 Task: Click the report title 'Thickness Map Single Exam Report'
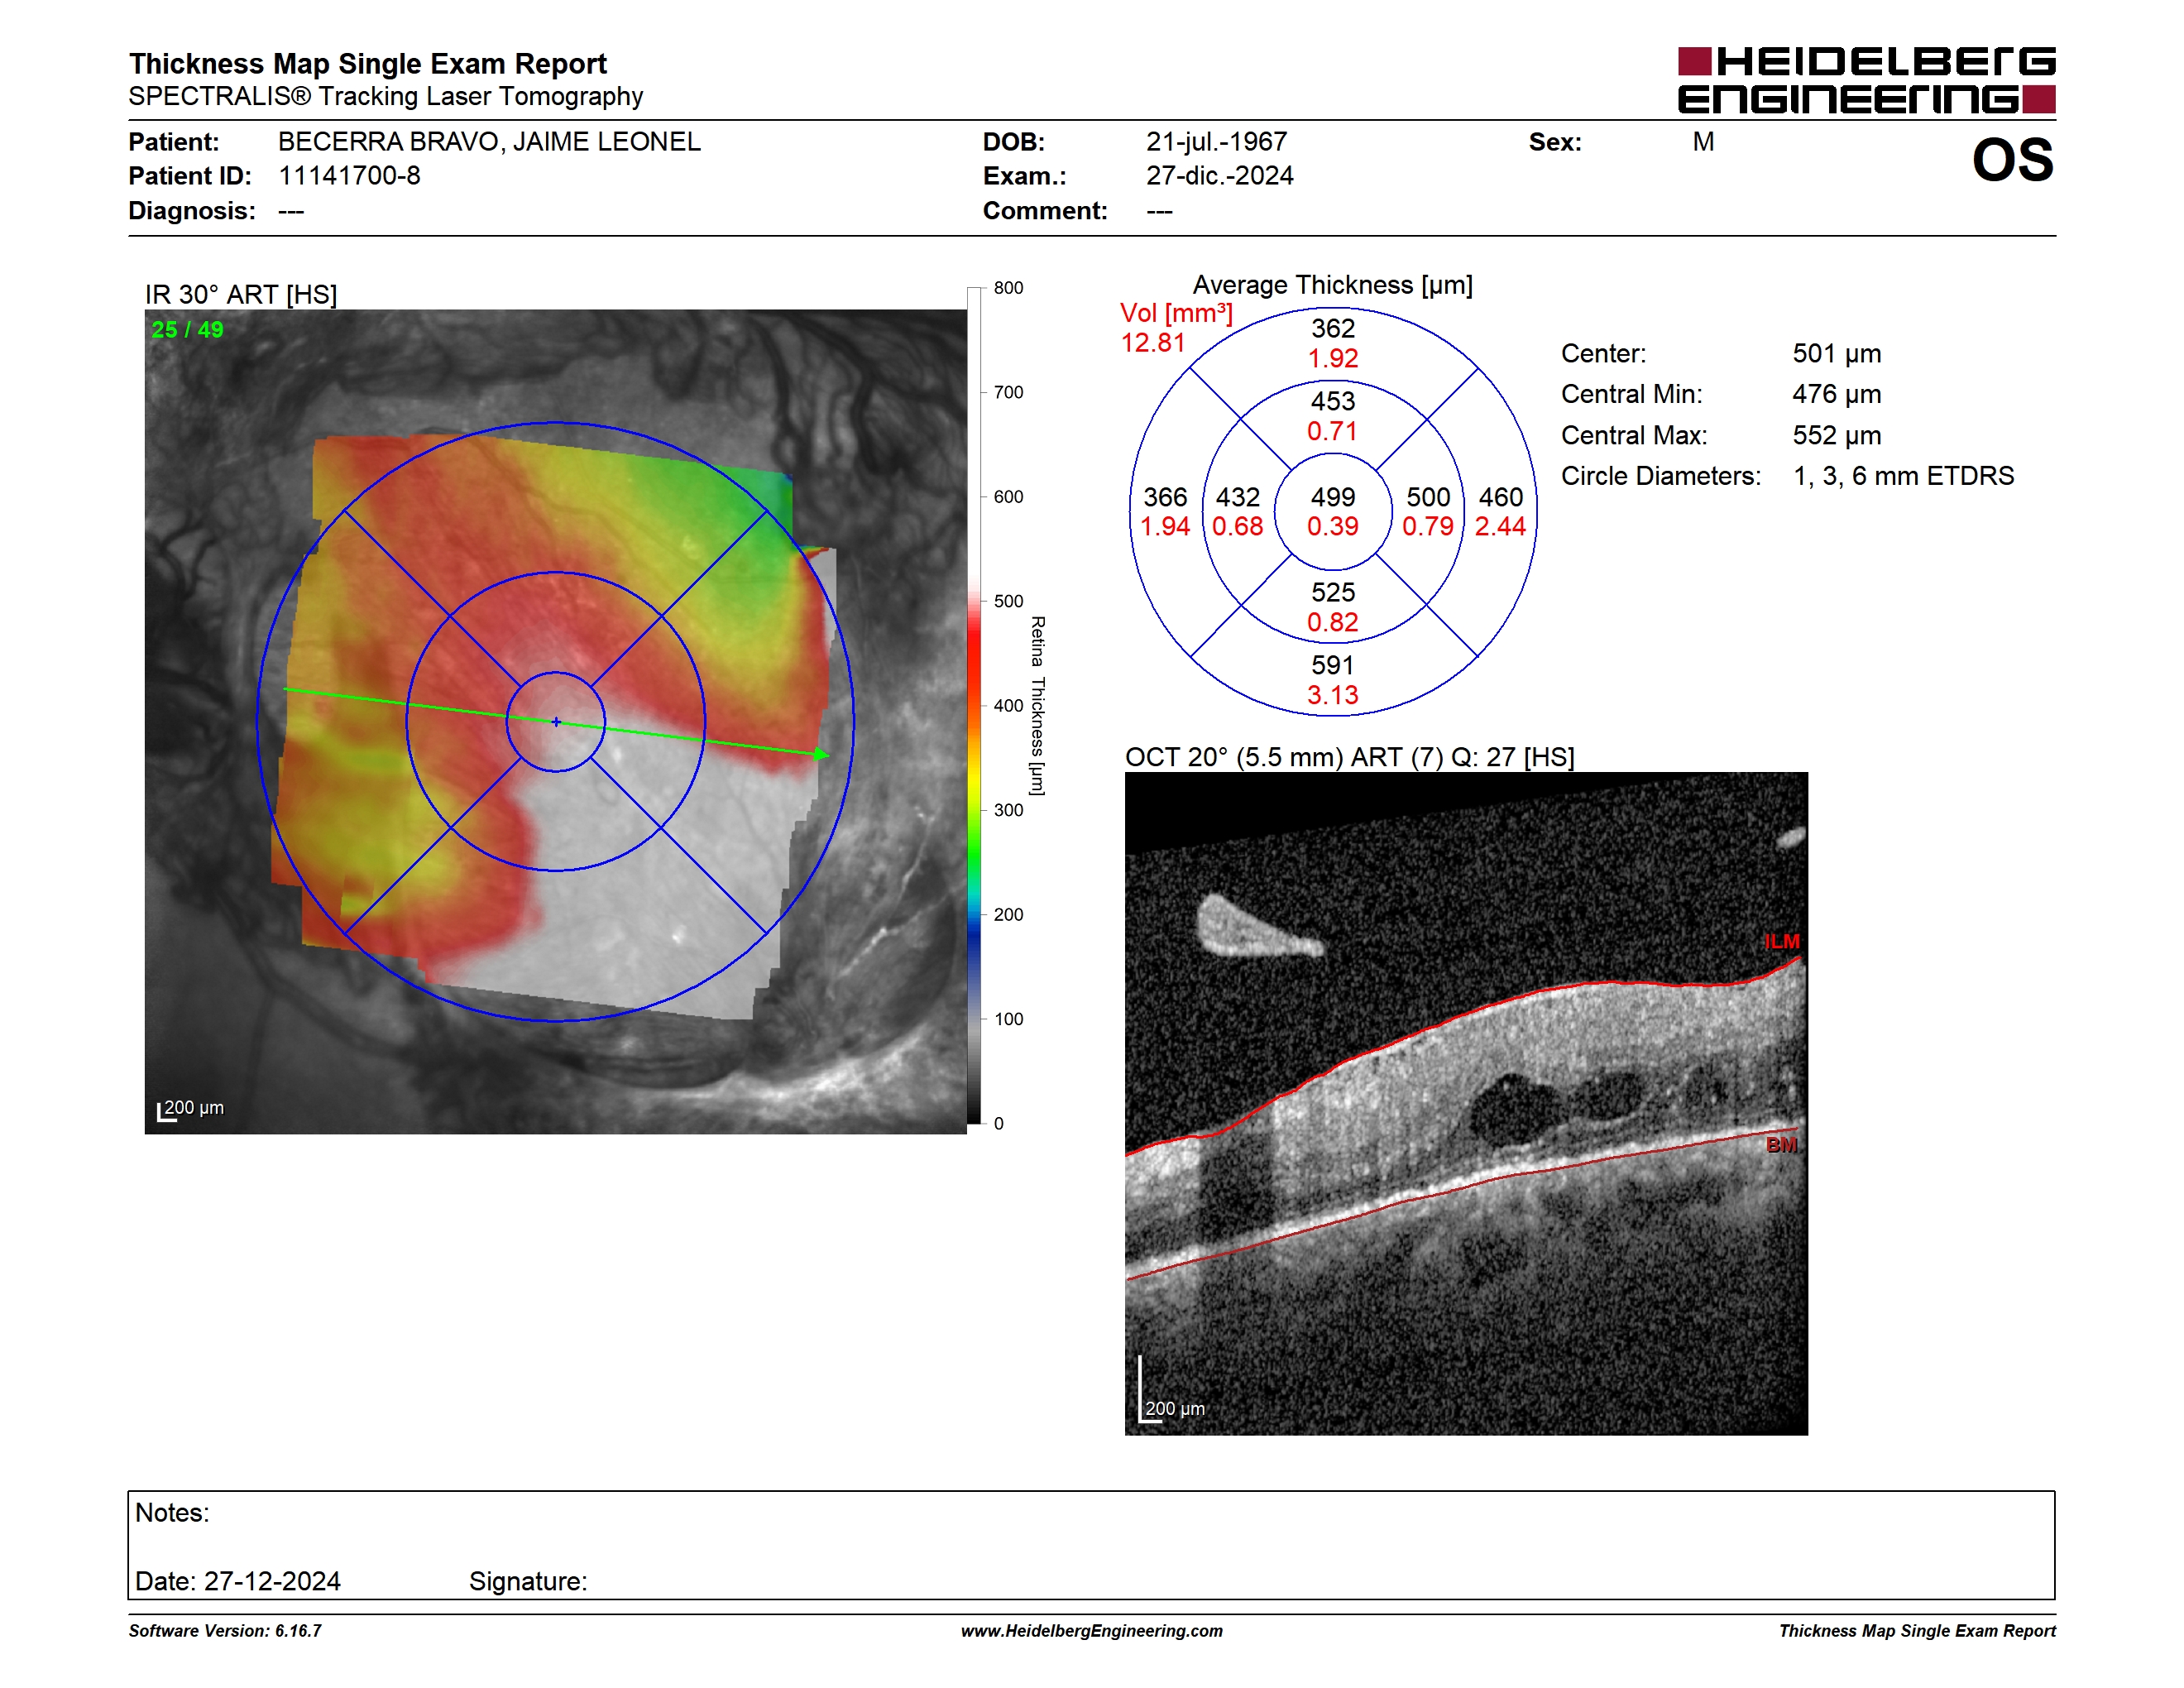point(367,64)
